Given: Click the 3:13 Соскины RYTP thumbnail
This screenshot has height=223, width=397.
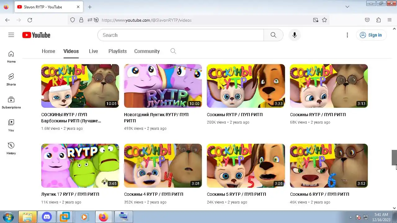Looking at the screenshot, I should point(329,86).
